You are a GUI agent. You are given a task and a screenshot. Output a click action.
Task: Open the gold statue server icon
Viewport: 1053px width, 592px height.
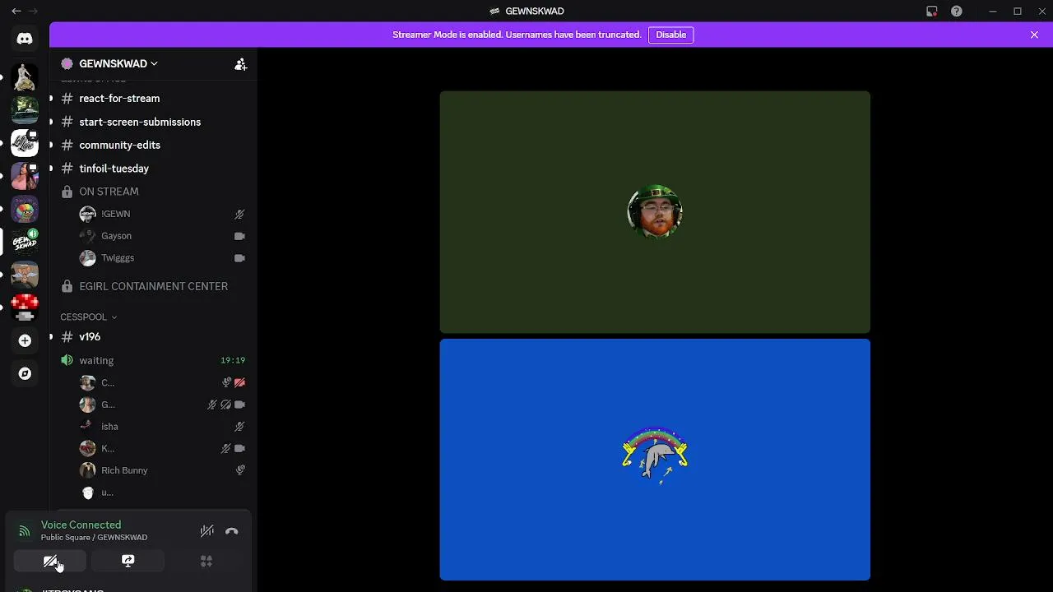pos(25,77)
